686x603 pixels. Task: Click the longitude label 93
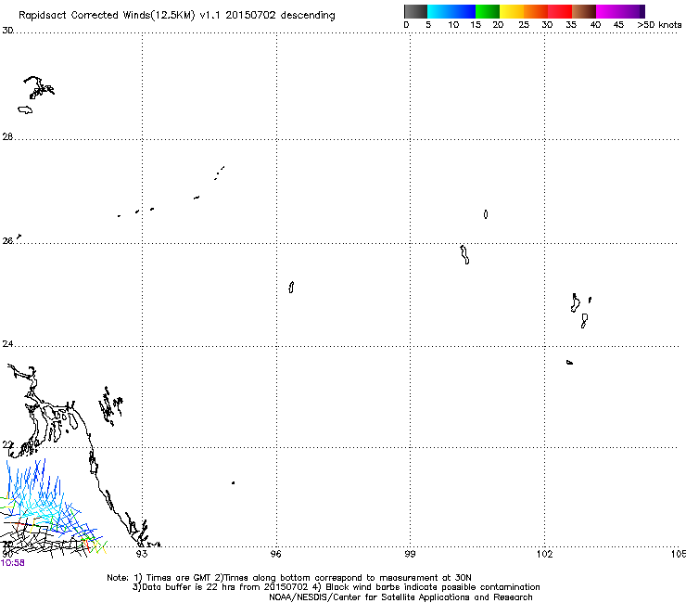tap(142, 554)
